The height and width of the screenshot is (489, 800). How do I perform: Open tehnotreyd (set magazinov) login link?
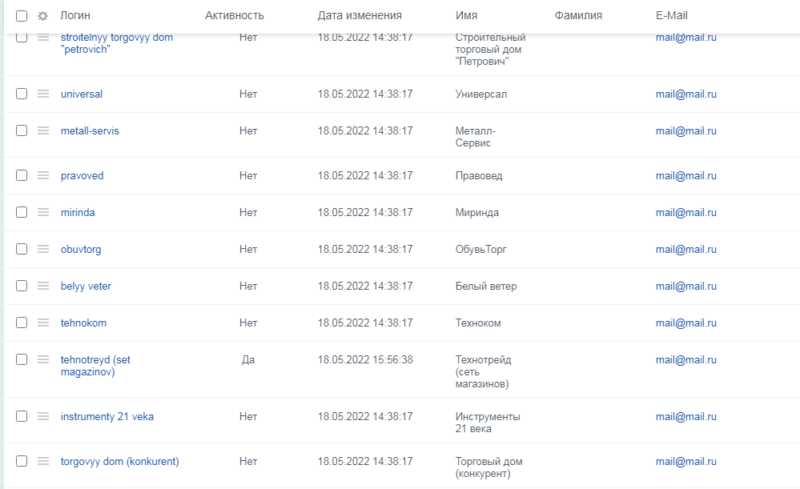(95, 366)
